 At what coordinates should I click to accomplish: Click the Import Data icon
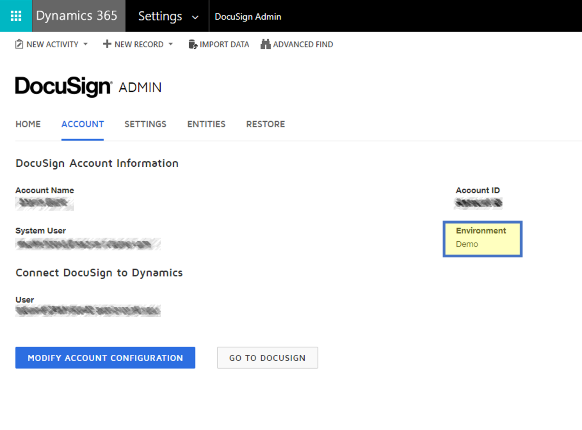193,44
